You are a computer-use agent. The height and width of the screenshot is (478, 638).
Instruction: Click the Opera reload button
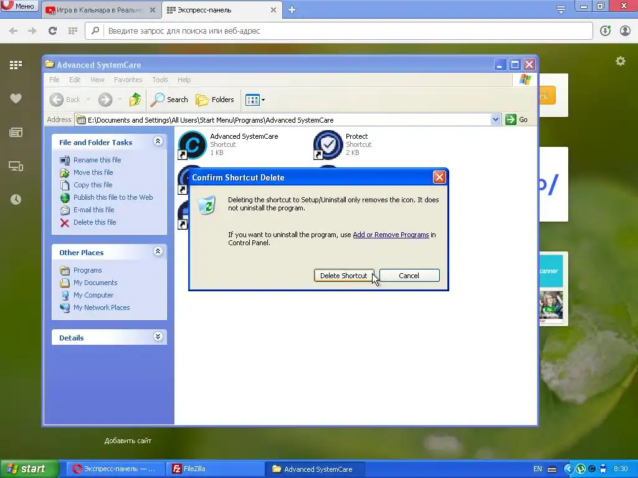[x=52, y=30]
